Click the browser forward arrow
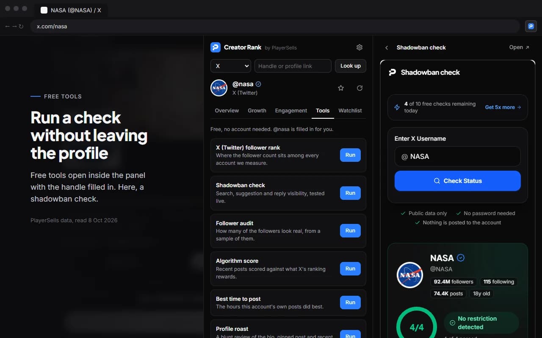 click(14, 26)
